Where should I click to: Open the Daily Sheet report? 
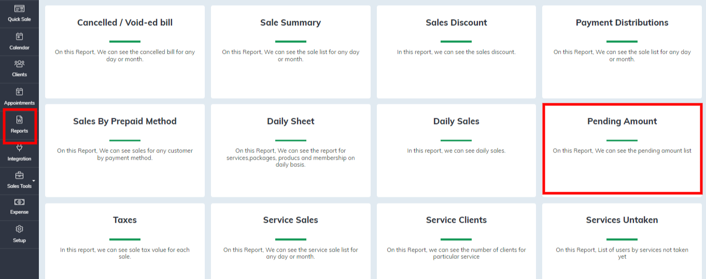pyautogui.click(x=290, y=150)
